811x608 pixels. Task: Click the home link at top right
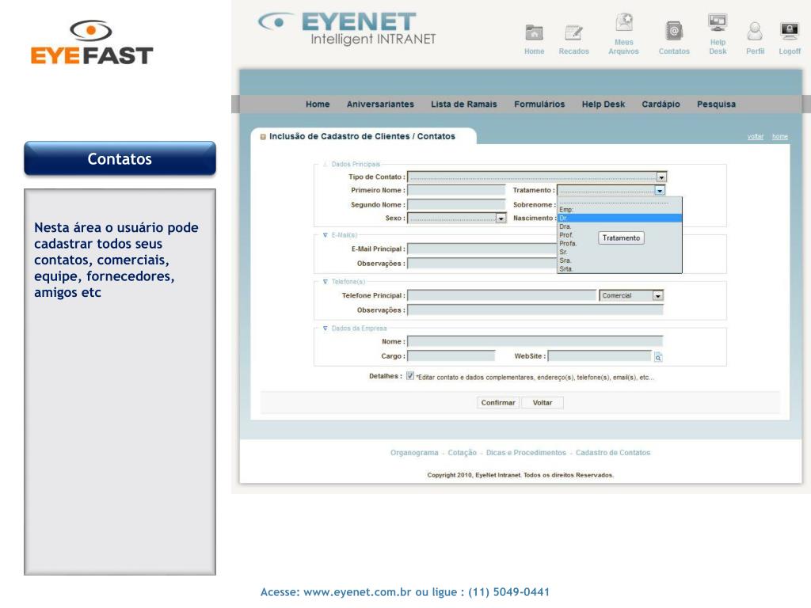[779, 136]
